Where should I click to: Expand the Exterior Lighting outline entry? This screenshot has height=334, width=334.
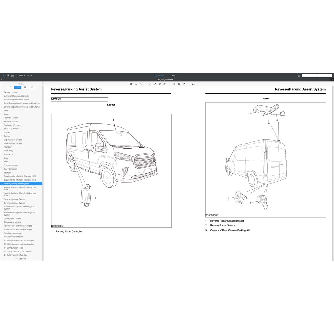coord(2,92)
